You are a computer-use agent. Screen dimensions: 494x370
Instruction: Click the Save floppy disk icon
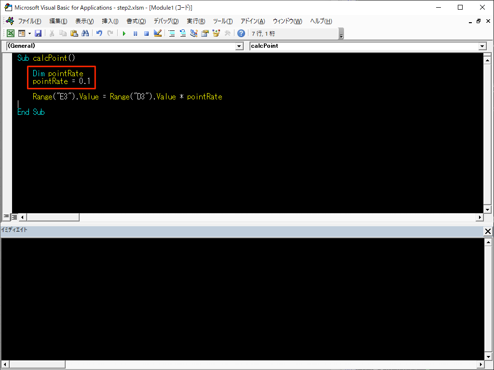(x=38, y=33)
